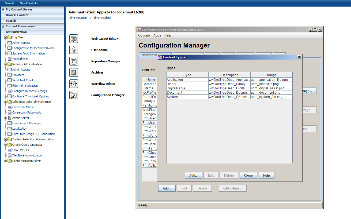Viewport: 351px width, 219px height.
Task: Select the System type row
Action: (229, 97)
